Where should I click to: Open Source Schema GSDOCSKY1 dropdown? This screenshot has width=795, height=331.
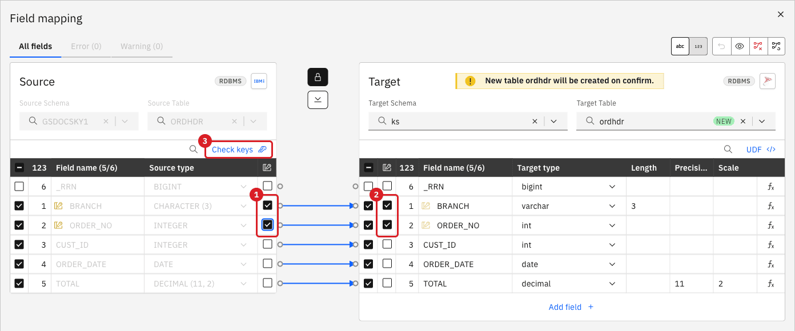pyautogui.click(x=125, y=121)
